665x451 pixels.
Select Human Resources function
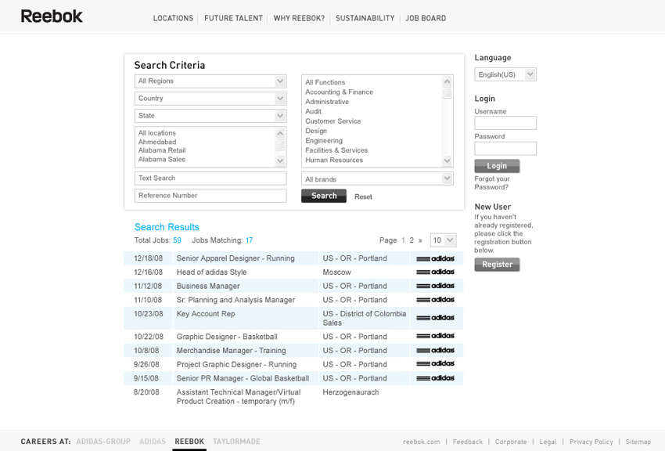[334, 160]
